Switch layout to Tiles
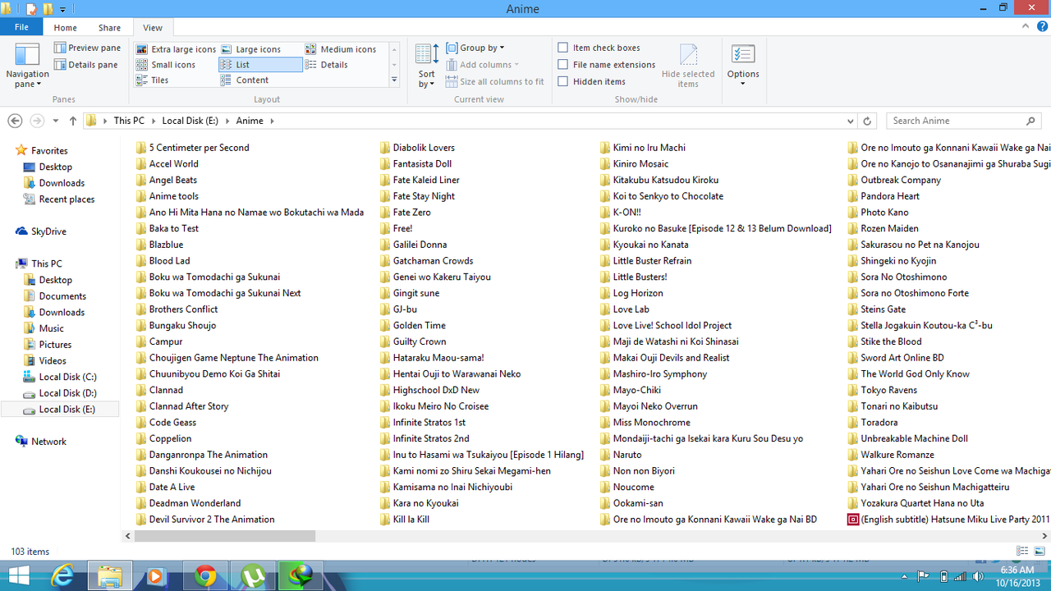1051x591 pixels. coord(153,80)
